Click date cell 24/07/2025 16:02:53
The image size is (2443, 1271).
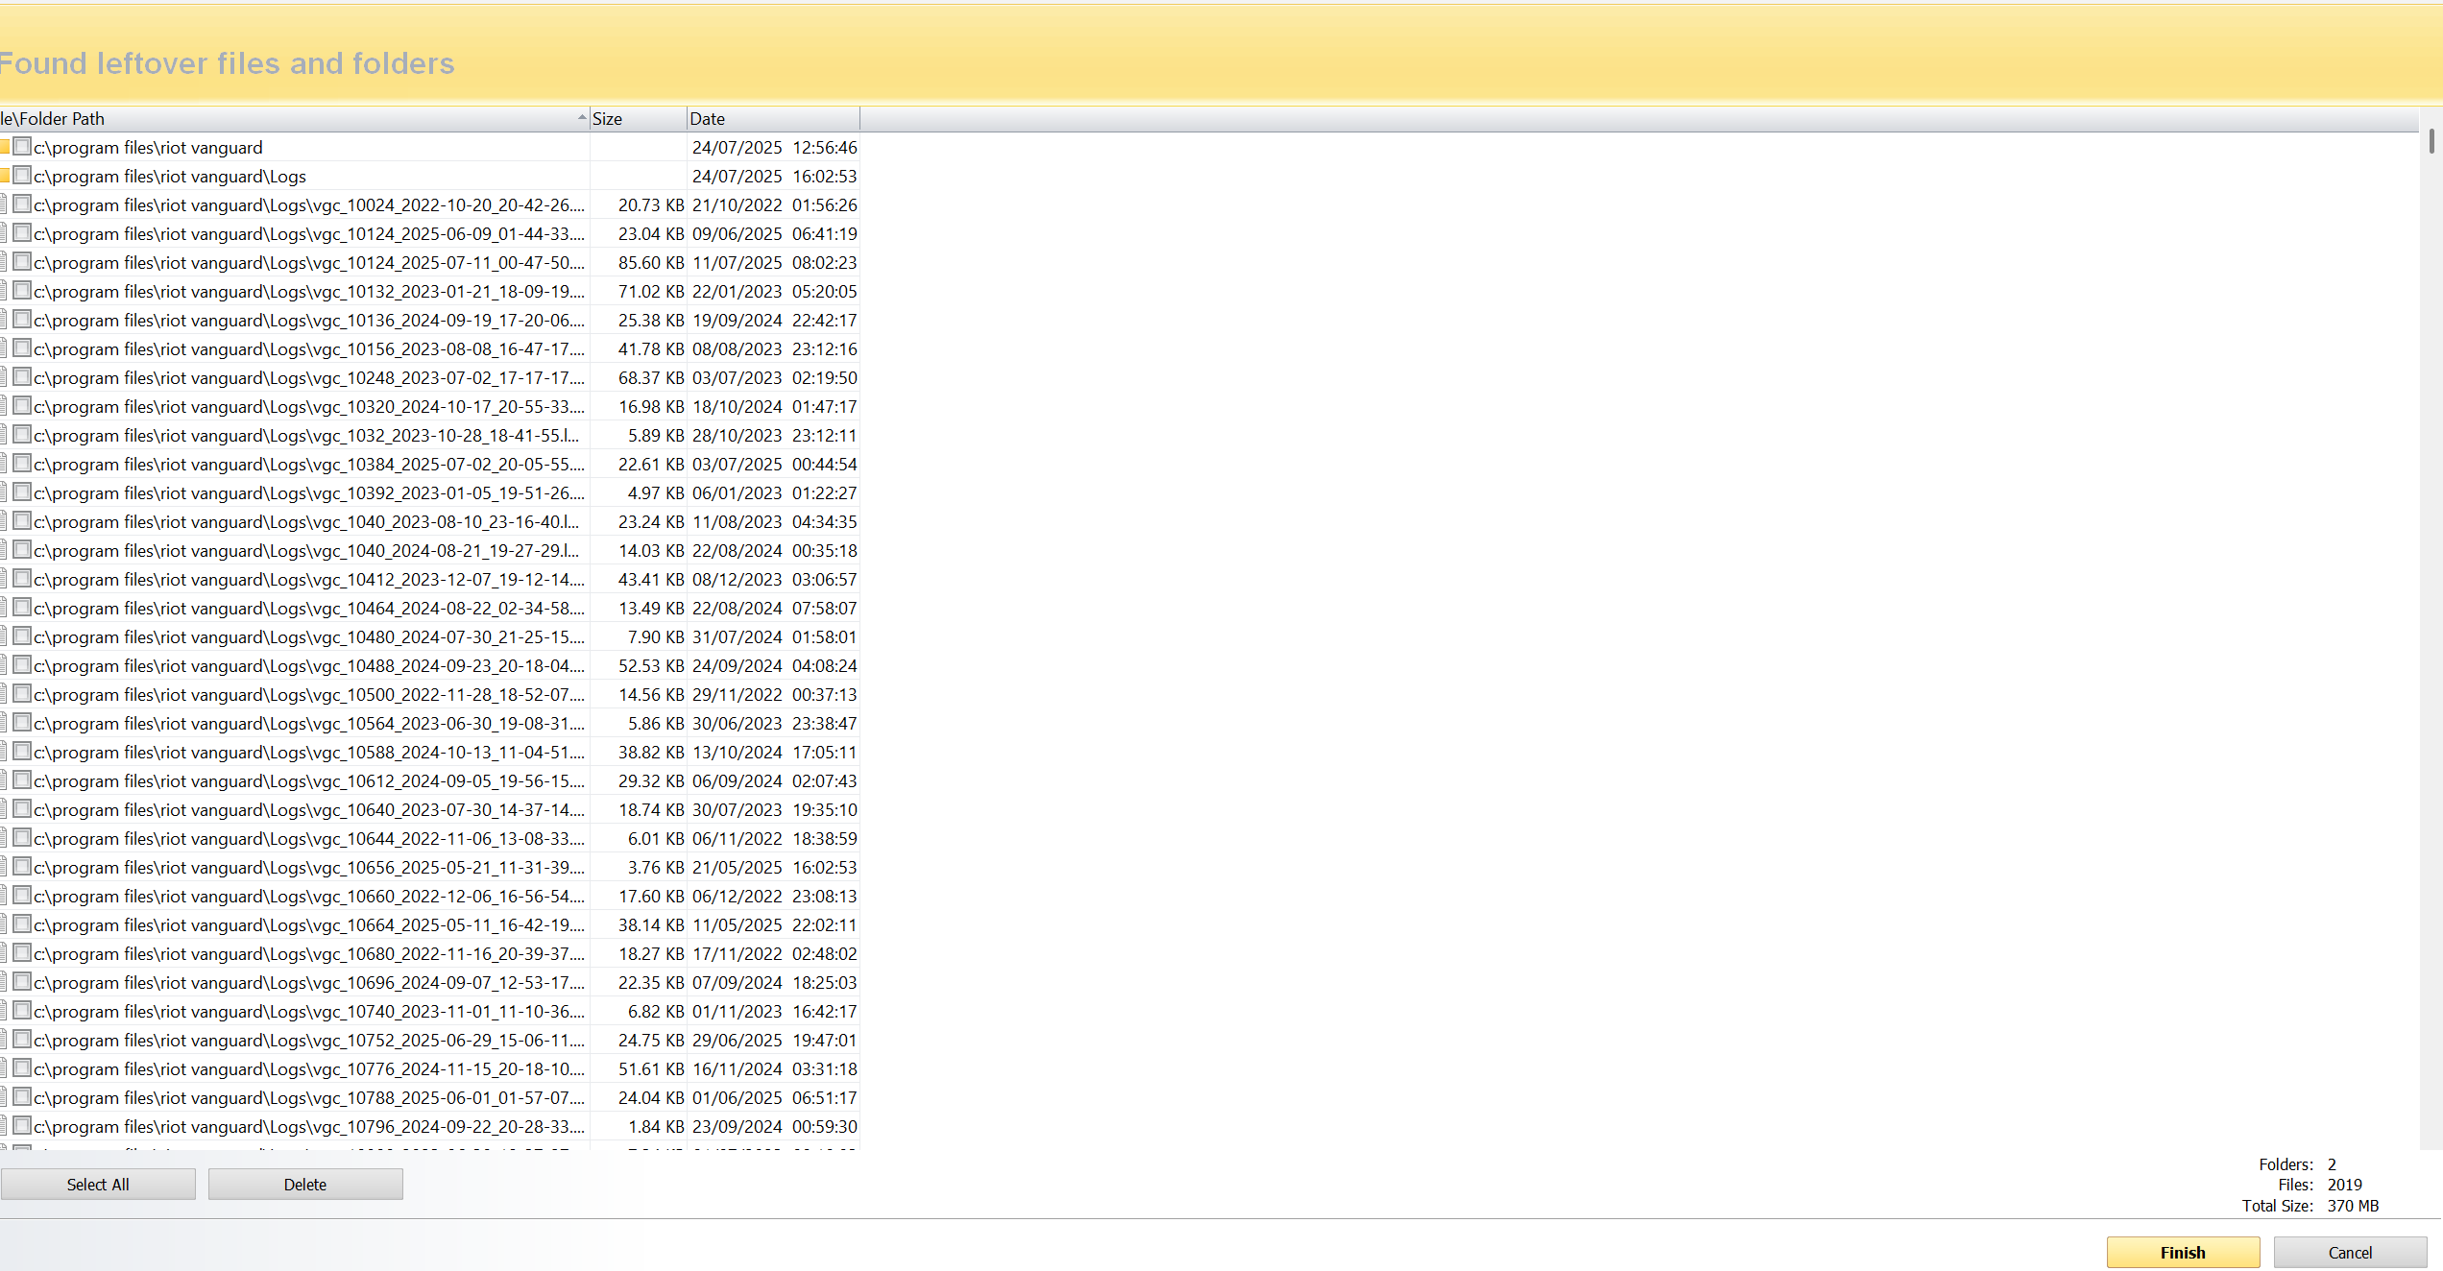click(x=775, y=176)
